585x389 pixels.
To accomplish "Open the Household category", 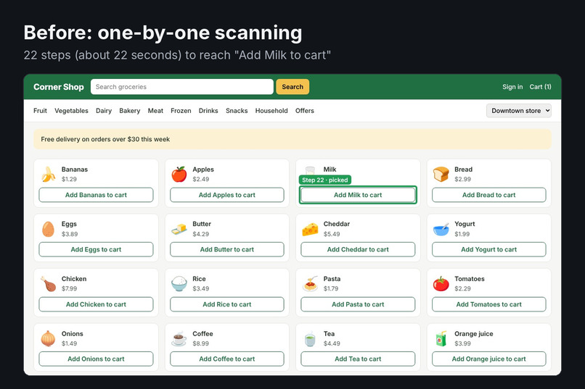I will click(271, 111).
